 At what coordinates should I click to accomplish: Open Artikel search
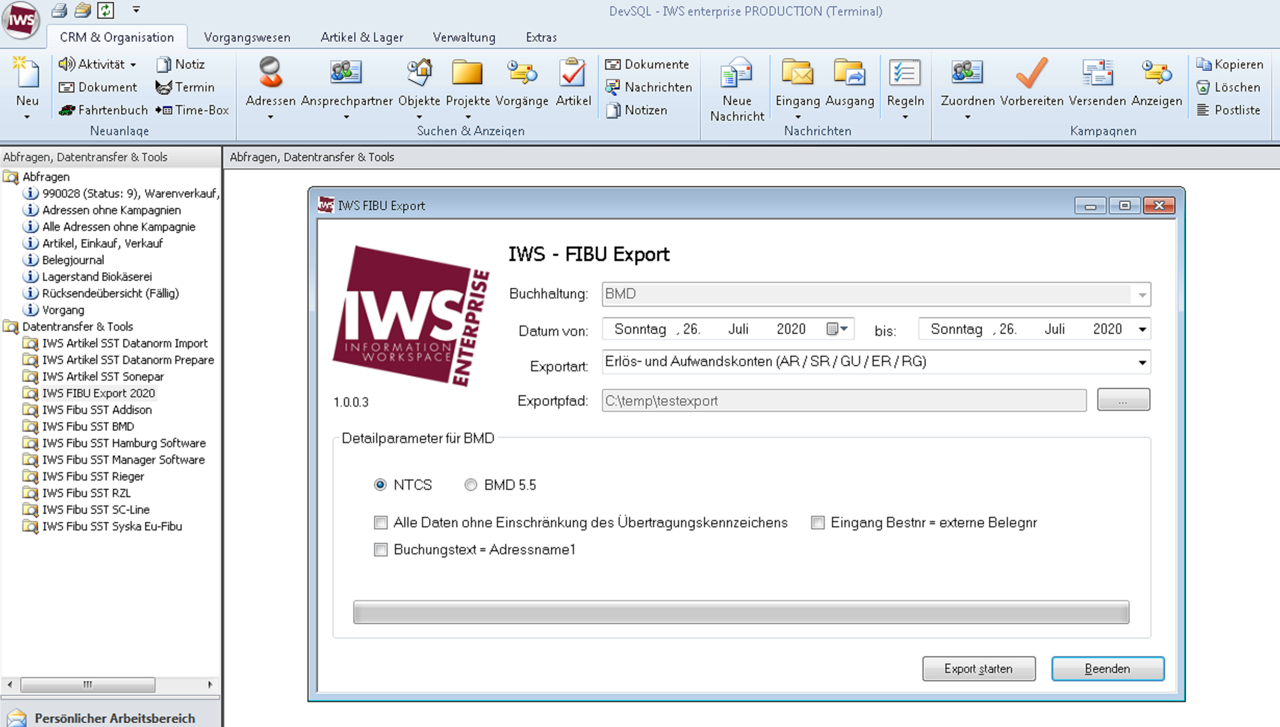[x=573, y=82]
